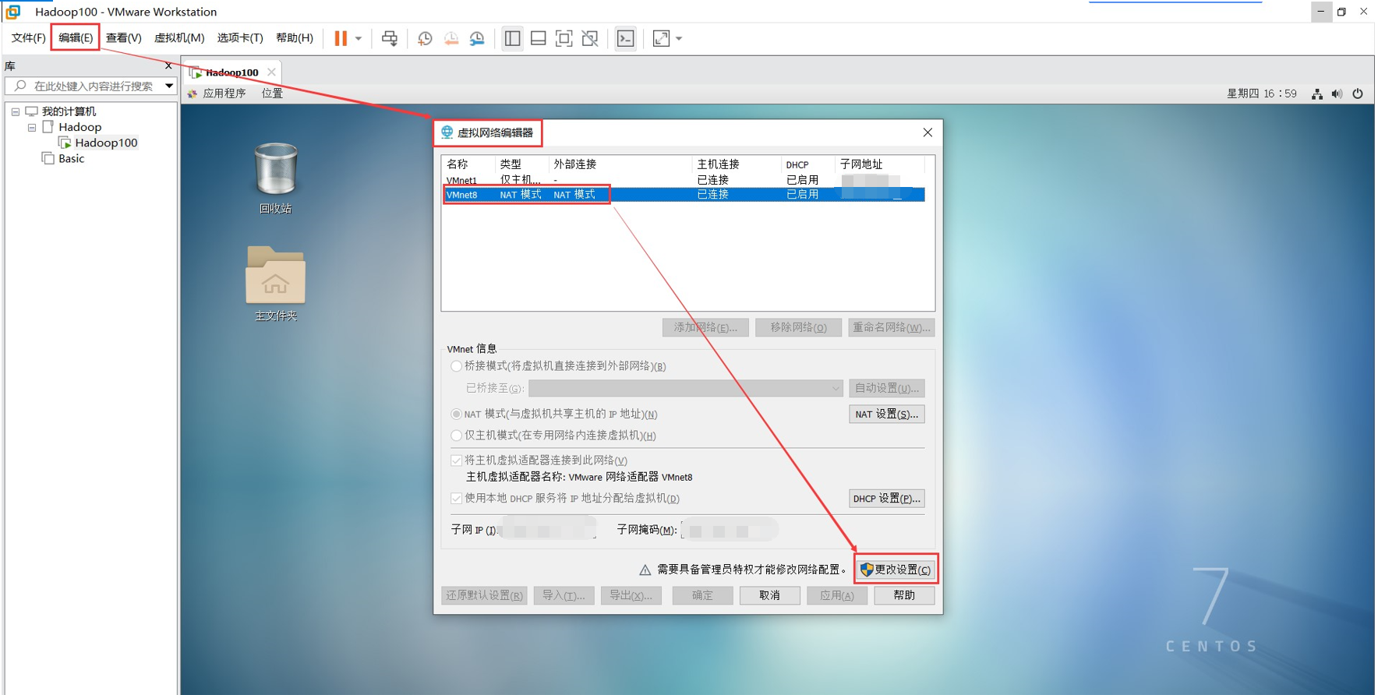Open the 文件(F) menu
The height and width of the screenshot is (695, 1378).
click(28, 37)
